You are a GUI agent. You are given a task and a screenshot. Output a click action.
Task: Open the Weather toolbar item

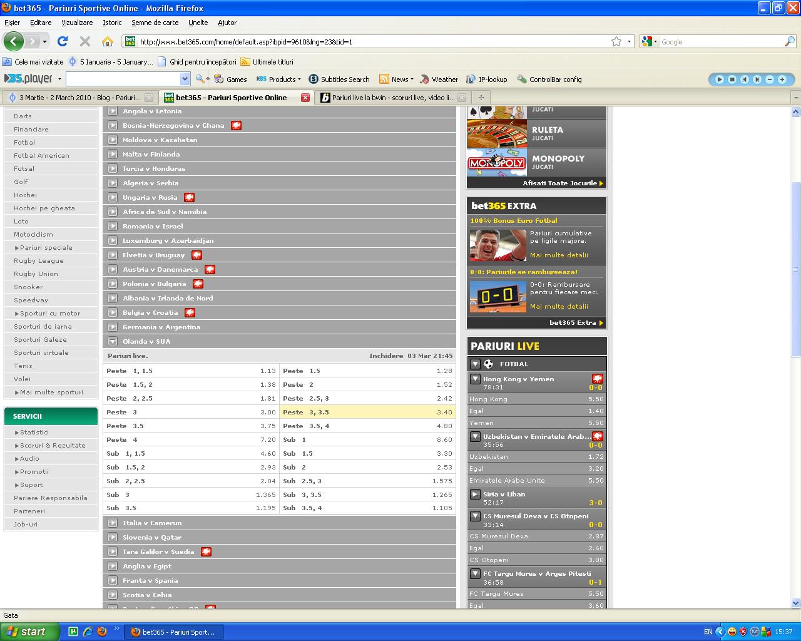tap(439, 79)
